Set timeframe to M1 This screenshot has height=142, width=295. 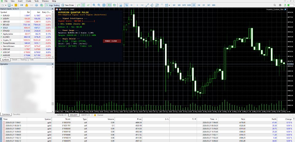[174, 5]
